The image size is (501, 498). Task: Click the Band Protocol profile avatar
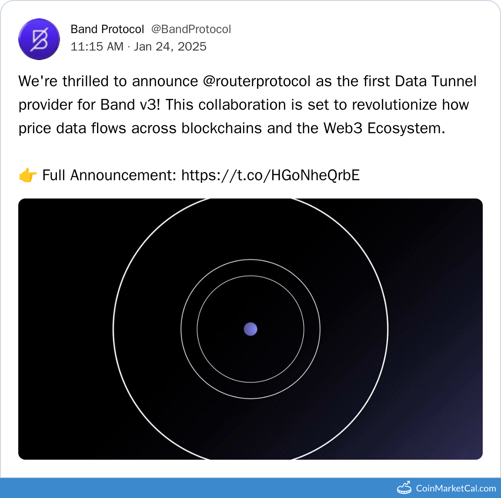click(39, 39)
